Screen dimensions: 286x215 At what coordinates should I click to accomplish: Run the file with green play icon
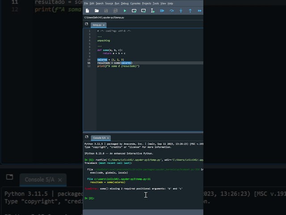tap(125, 11)
